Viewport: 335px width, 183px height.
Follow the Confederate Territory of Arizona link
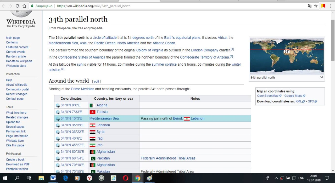coord(205,57)
